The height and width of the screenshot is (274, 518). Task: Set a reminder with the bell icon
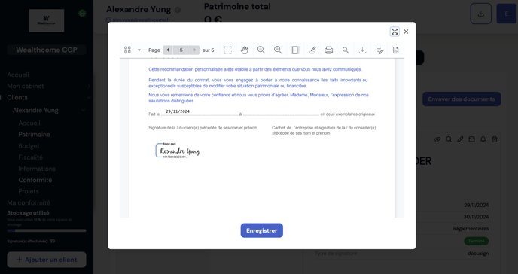pos(483,139)
